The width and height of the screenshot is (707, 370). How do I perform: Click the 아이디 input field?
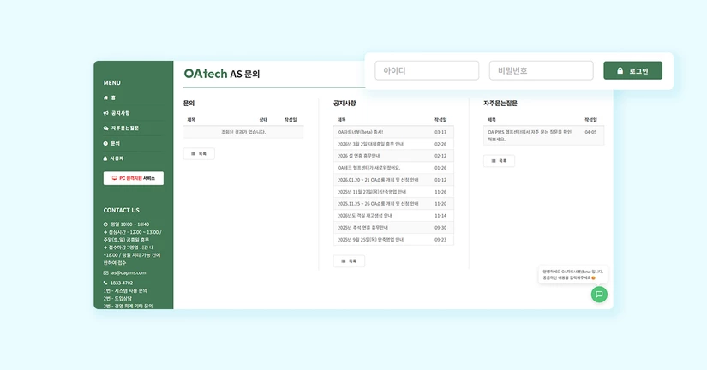pyautogui.click(x=427, y=70)
